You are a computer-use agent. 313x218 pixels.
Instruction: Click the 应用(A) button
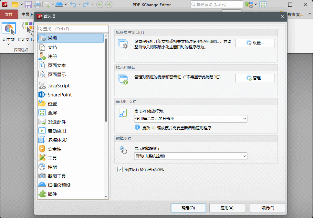coord(227,208)
